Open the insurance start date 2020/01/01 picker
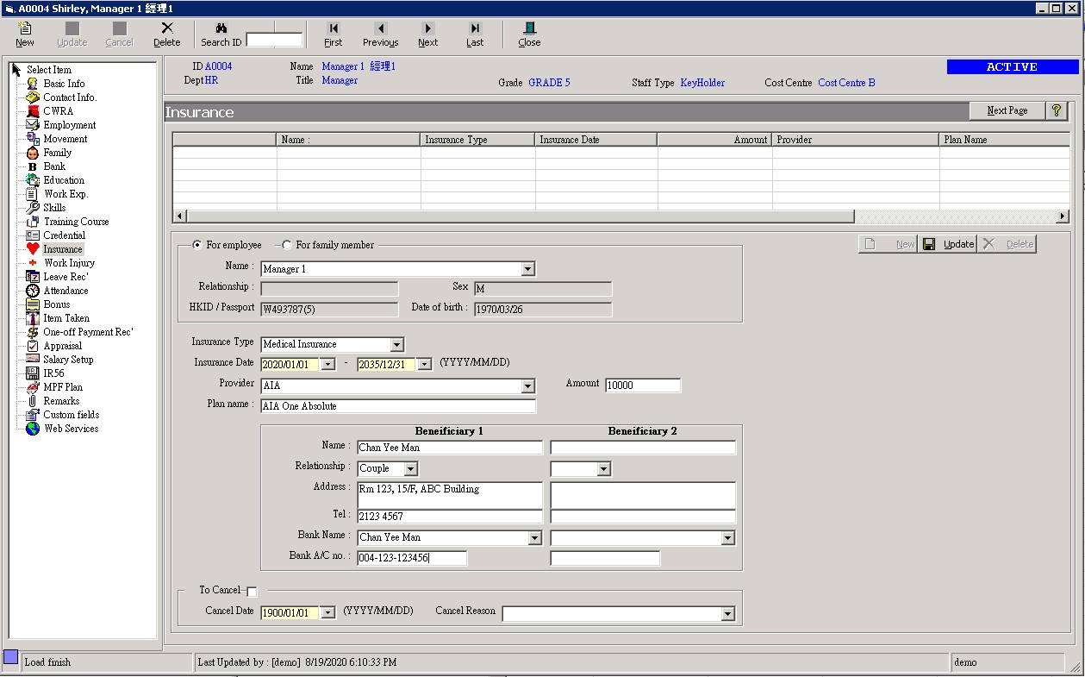 pos(327,365)
